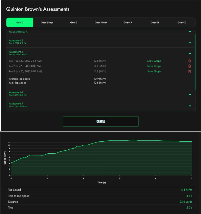Click the 10.9 (MPH) average value
The height and width of the screenshot is (214, 201).
[100, 79]
